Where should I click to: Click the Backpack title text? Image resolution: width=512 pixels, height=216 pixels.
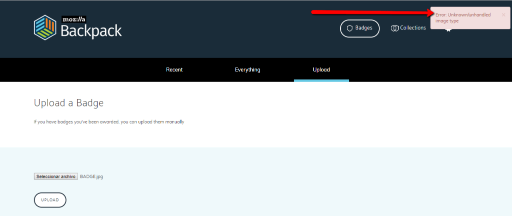[91, 31]
